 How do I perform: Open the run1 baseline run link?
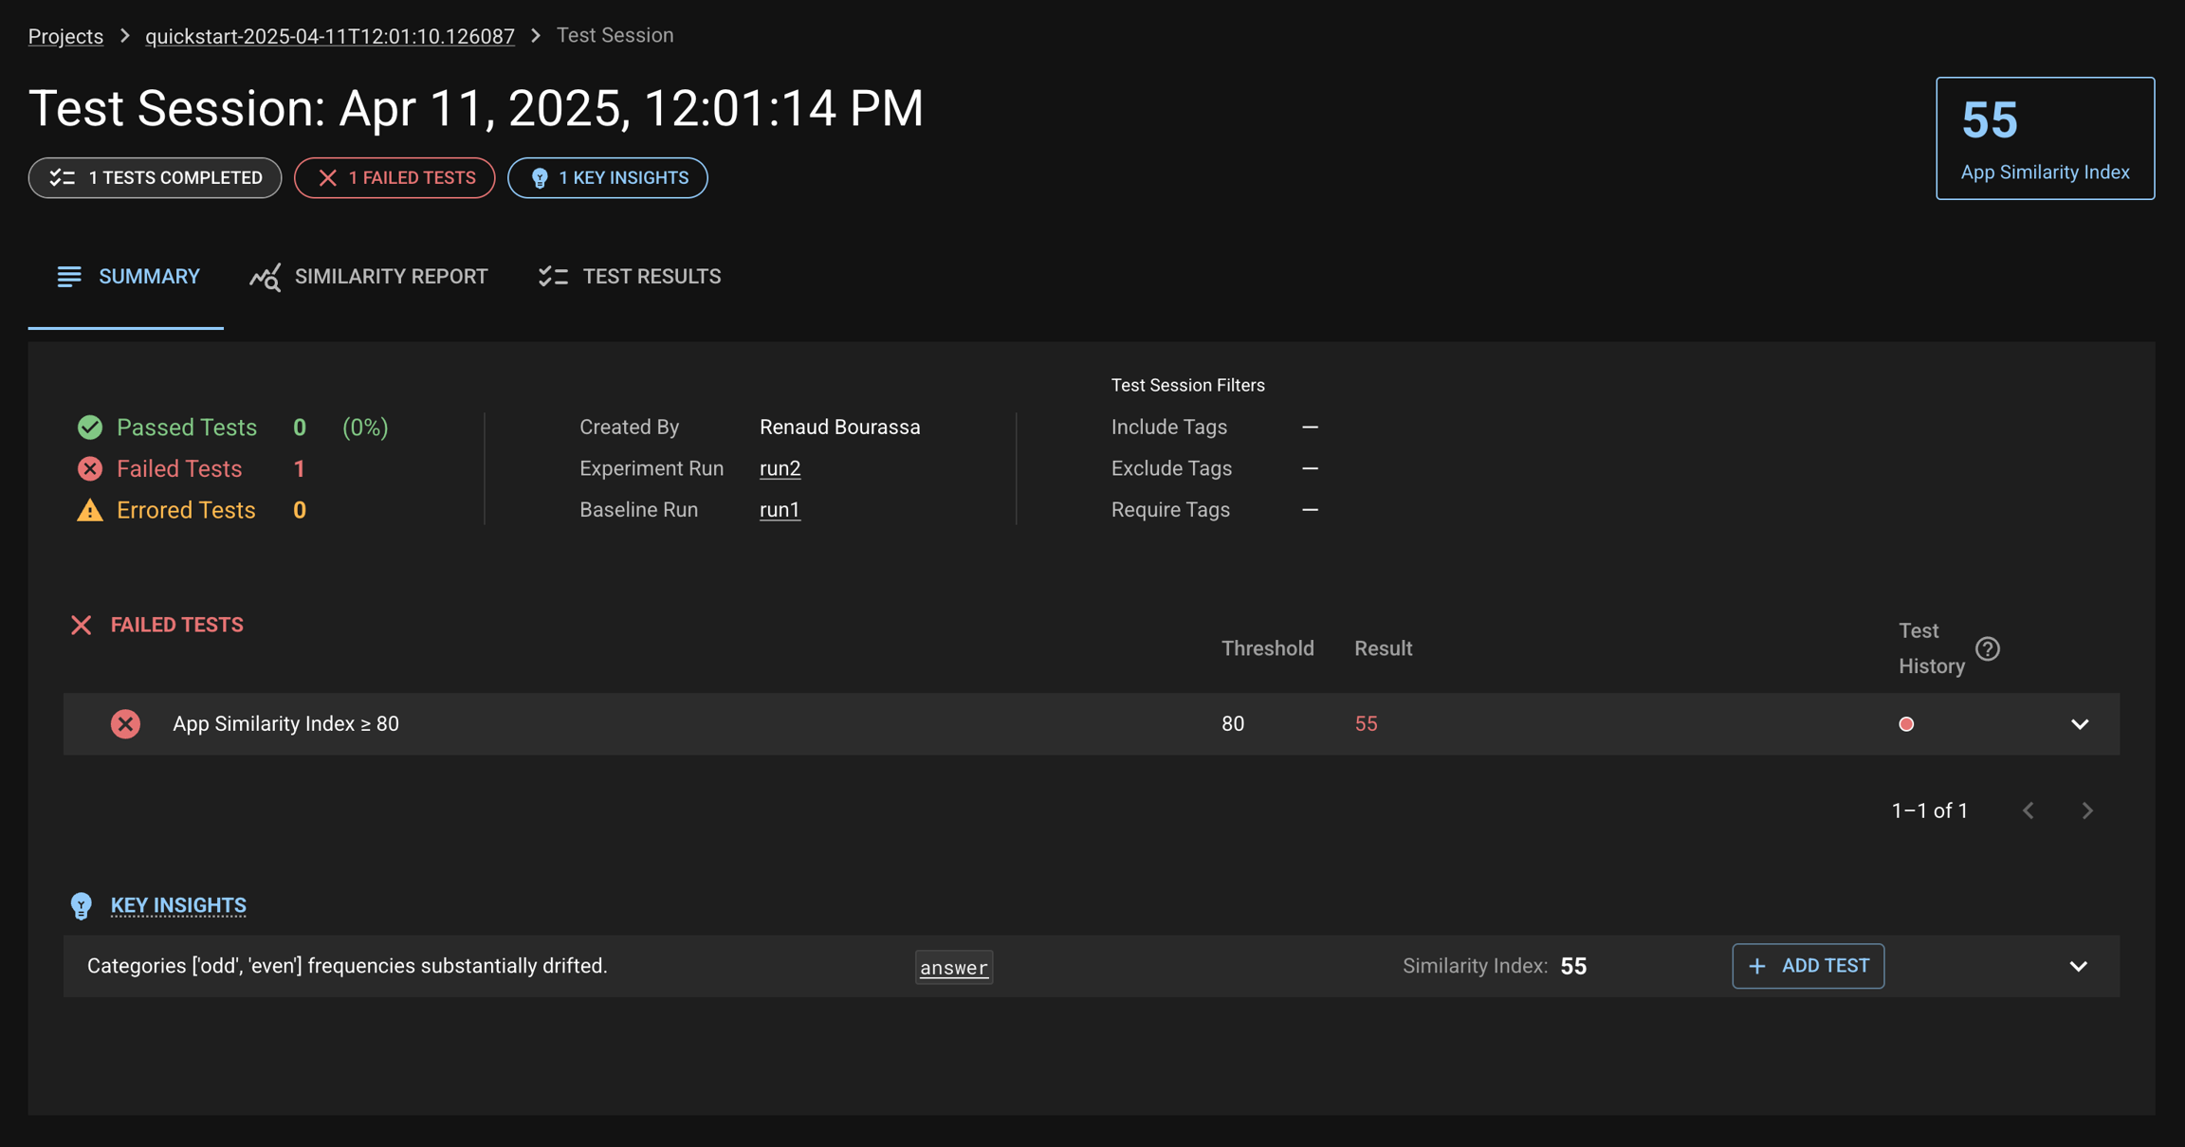(780, 510)
